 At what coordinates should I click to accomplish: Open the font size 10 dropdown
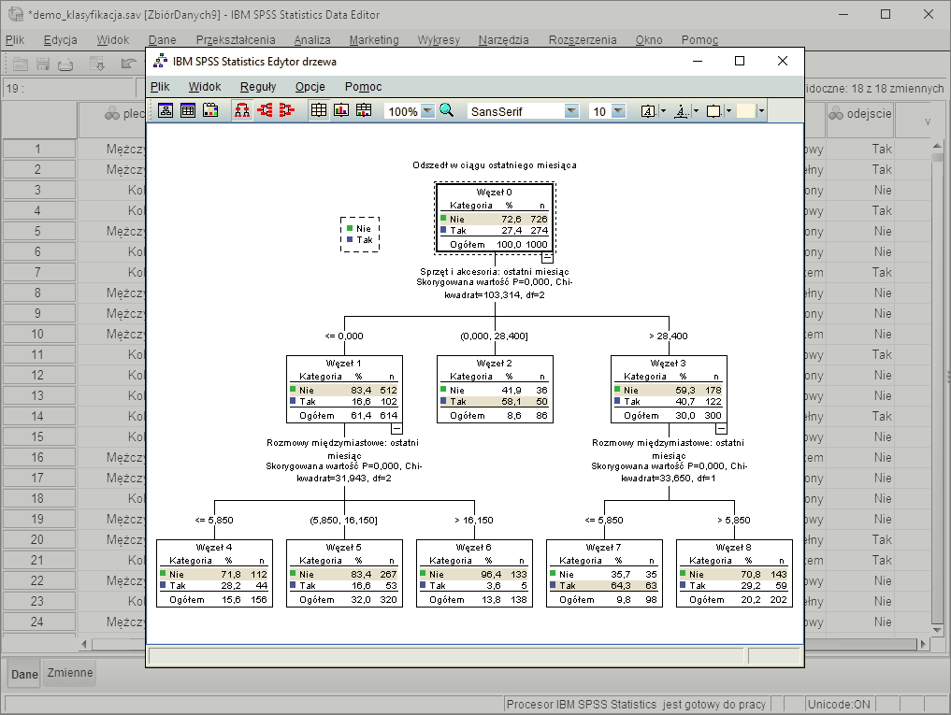click(617, 110)
